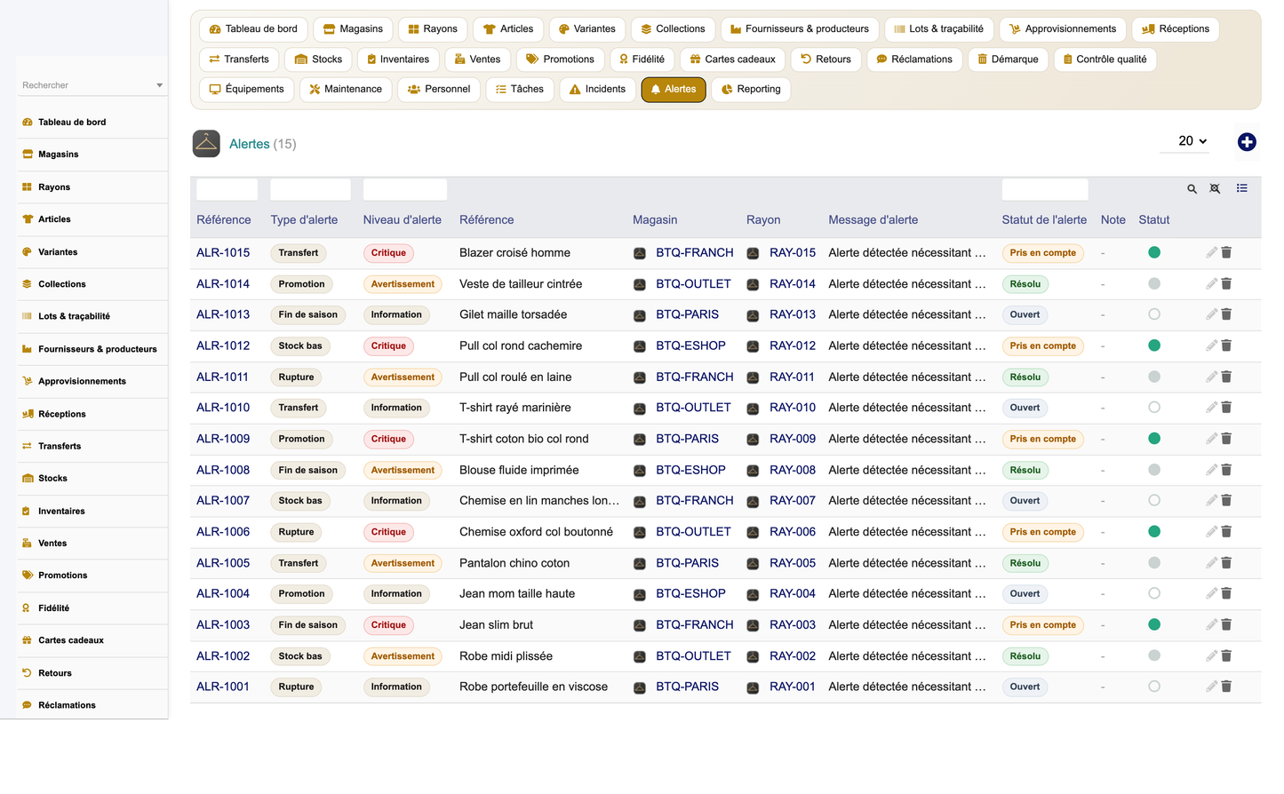Click the clear-search icon above the table
1284x794 pixels.
tap(1215, 189)
